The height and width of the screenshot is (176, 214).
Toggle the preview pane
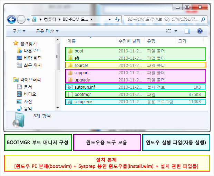[187, 31]
